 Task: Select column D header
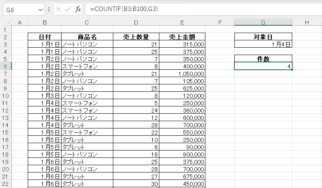(136, 22)
